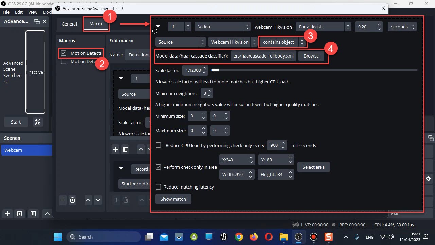
Task: Delete the selected macro with trash icon
Action: click(x=72, y=200)
